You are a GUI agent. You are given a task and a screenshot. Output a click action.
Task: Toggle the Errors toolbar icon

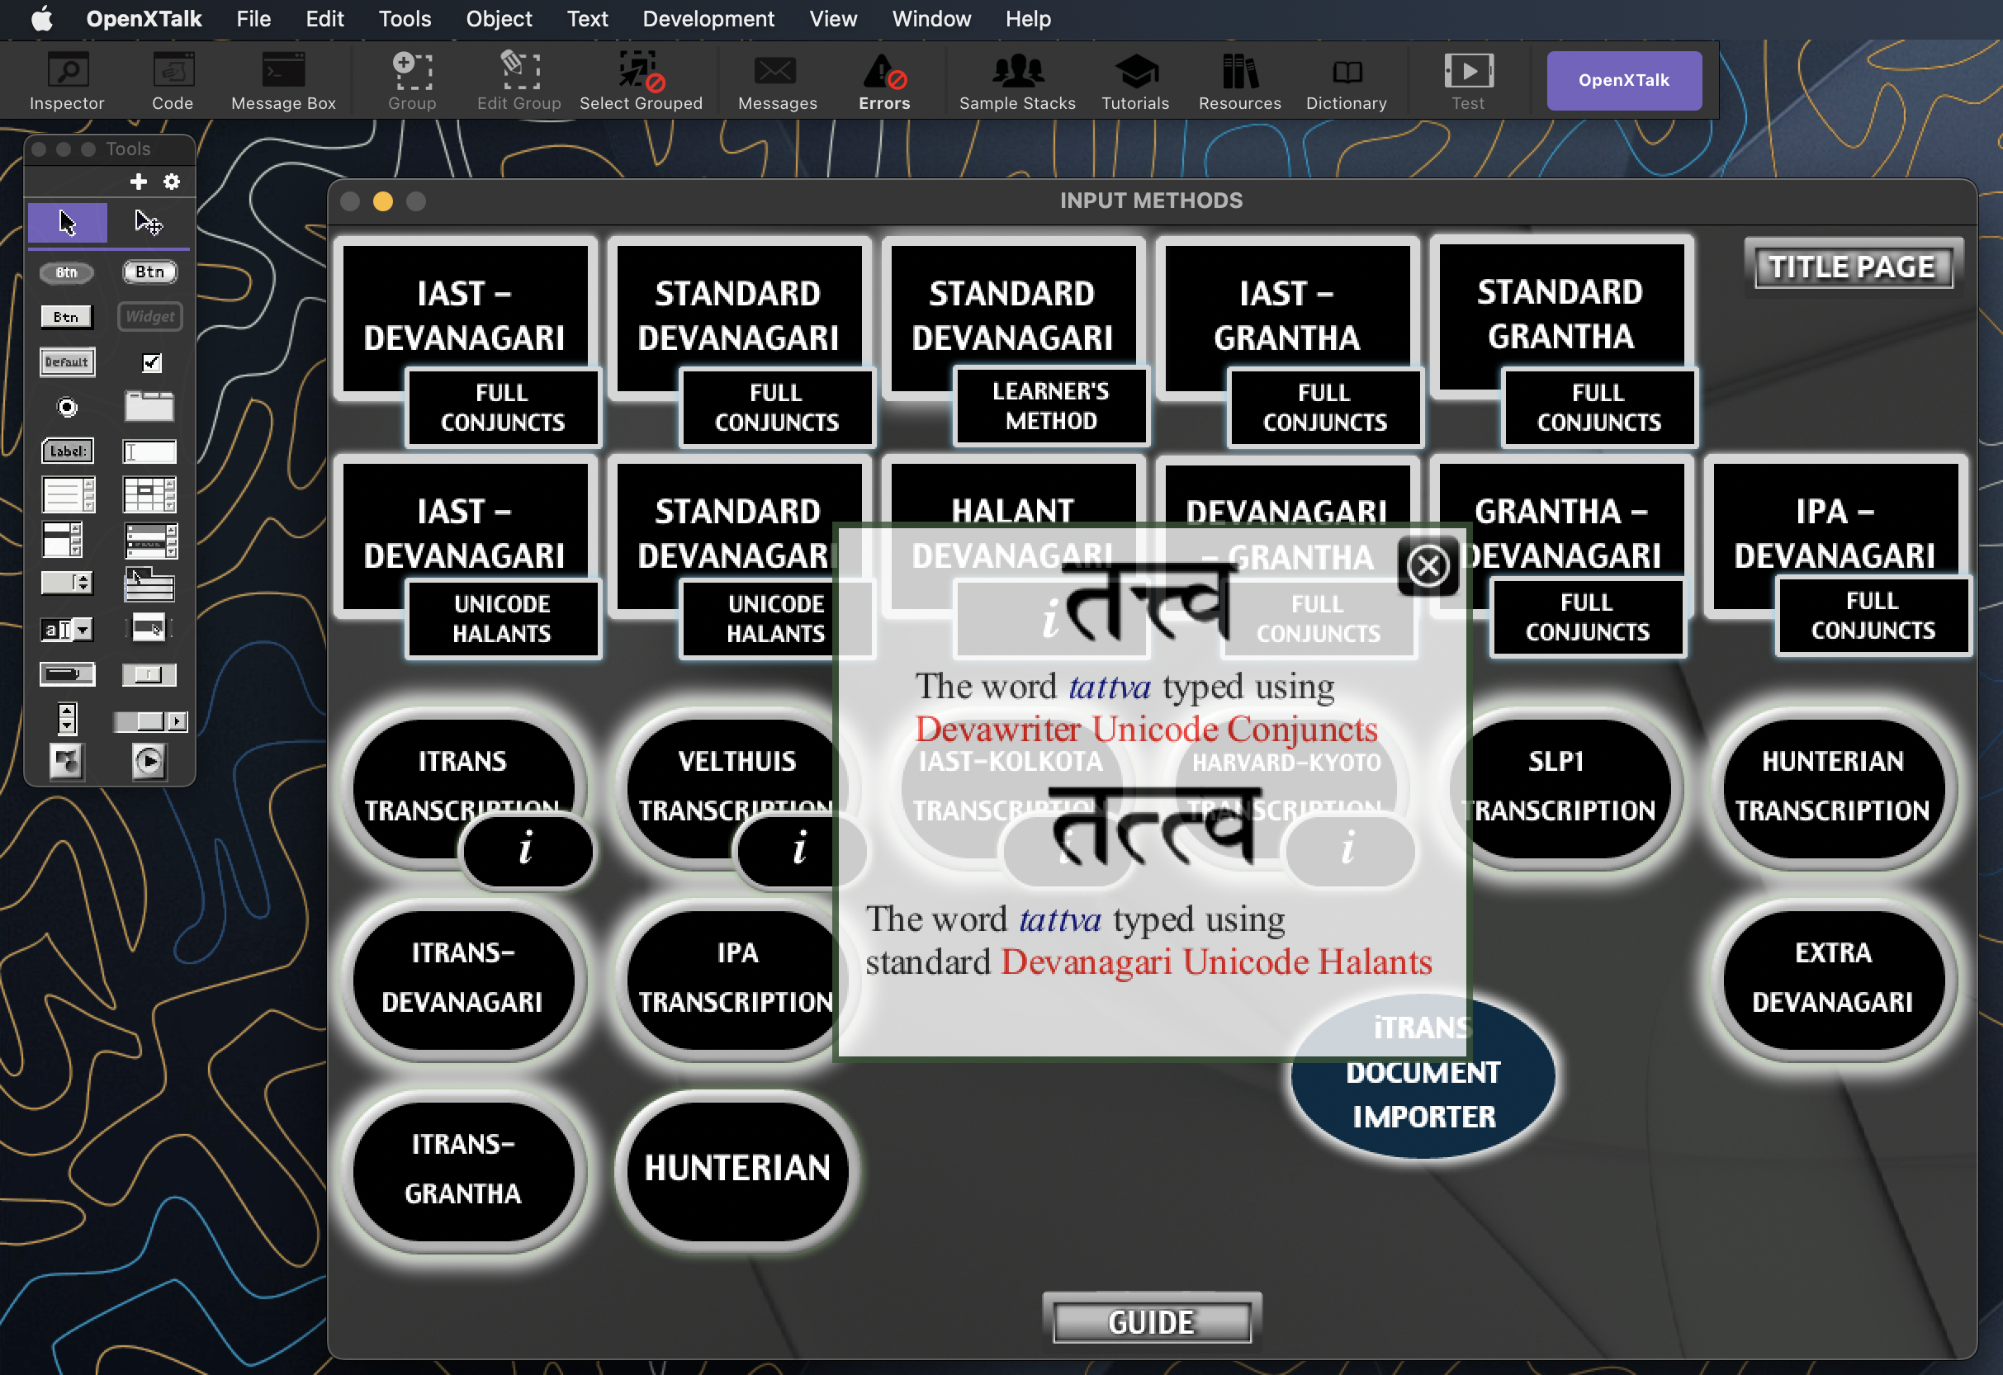(x=884, y=81)
